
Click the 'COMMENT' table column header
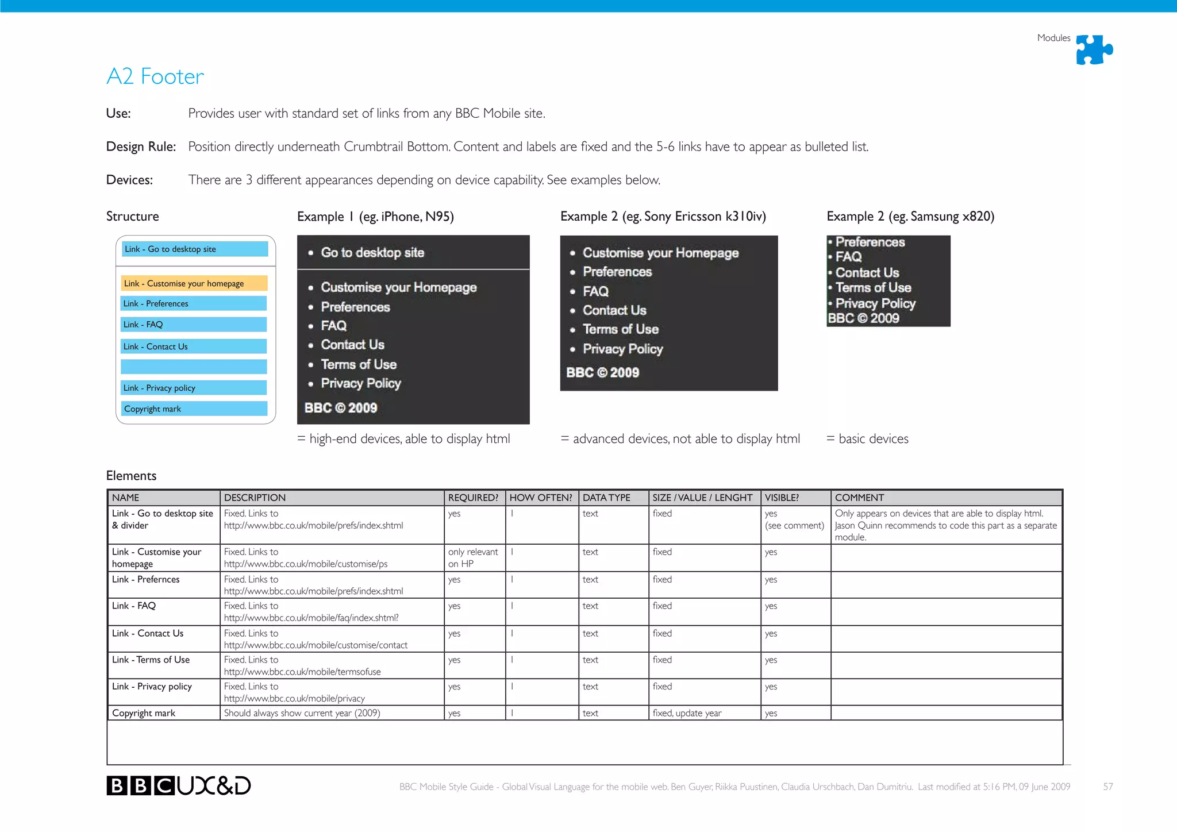coord(859,498)
